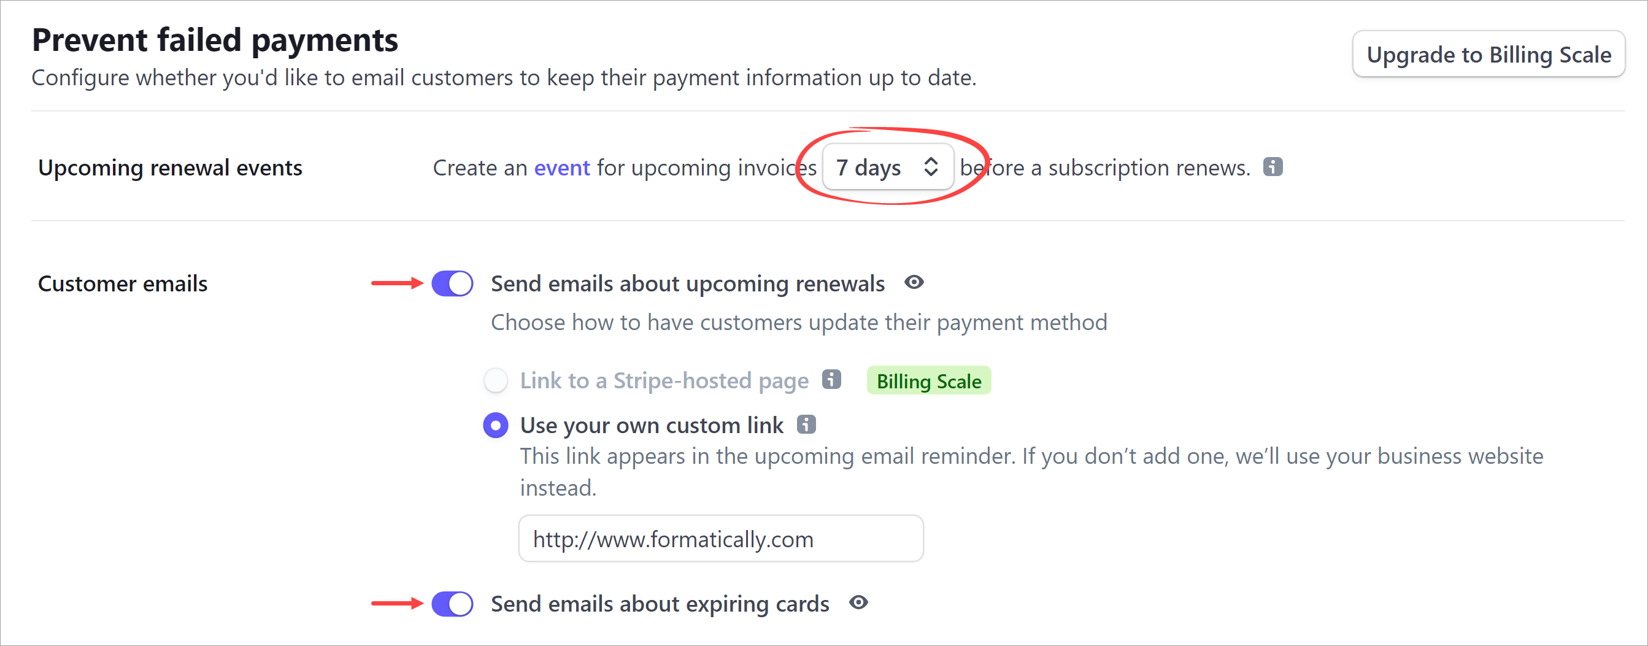Toggle Send emails about expiring cards
Image resolution: width=1648 pixels, height=646 pixels.
point(452,604)
